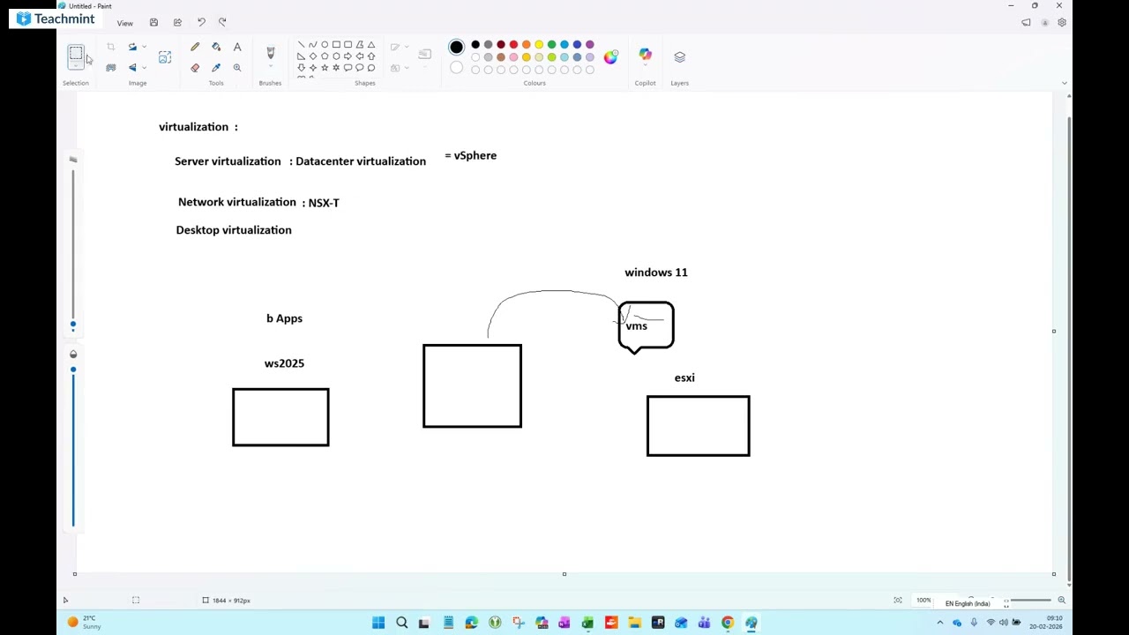Choose the Rectangle shape
Viewport: 1129px width, 635px height.
[336, 45]
